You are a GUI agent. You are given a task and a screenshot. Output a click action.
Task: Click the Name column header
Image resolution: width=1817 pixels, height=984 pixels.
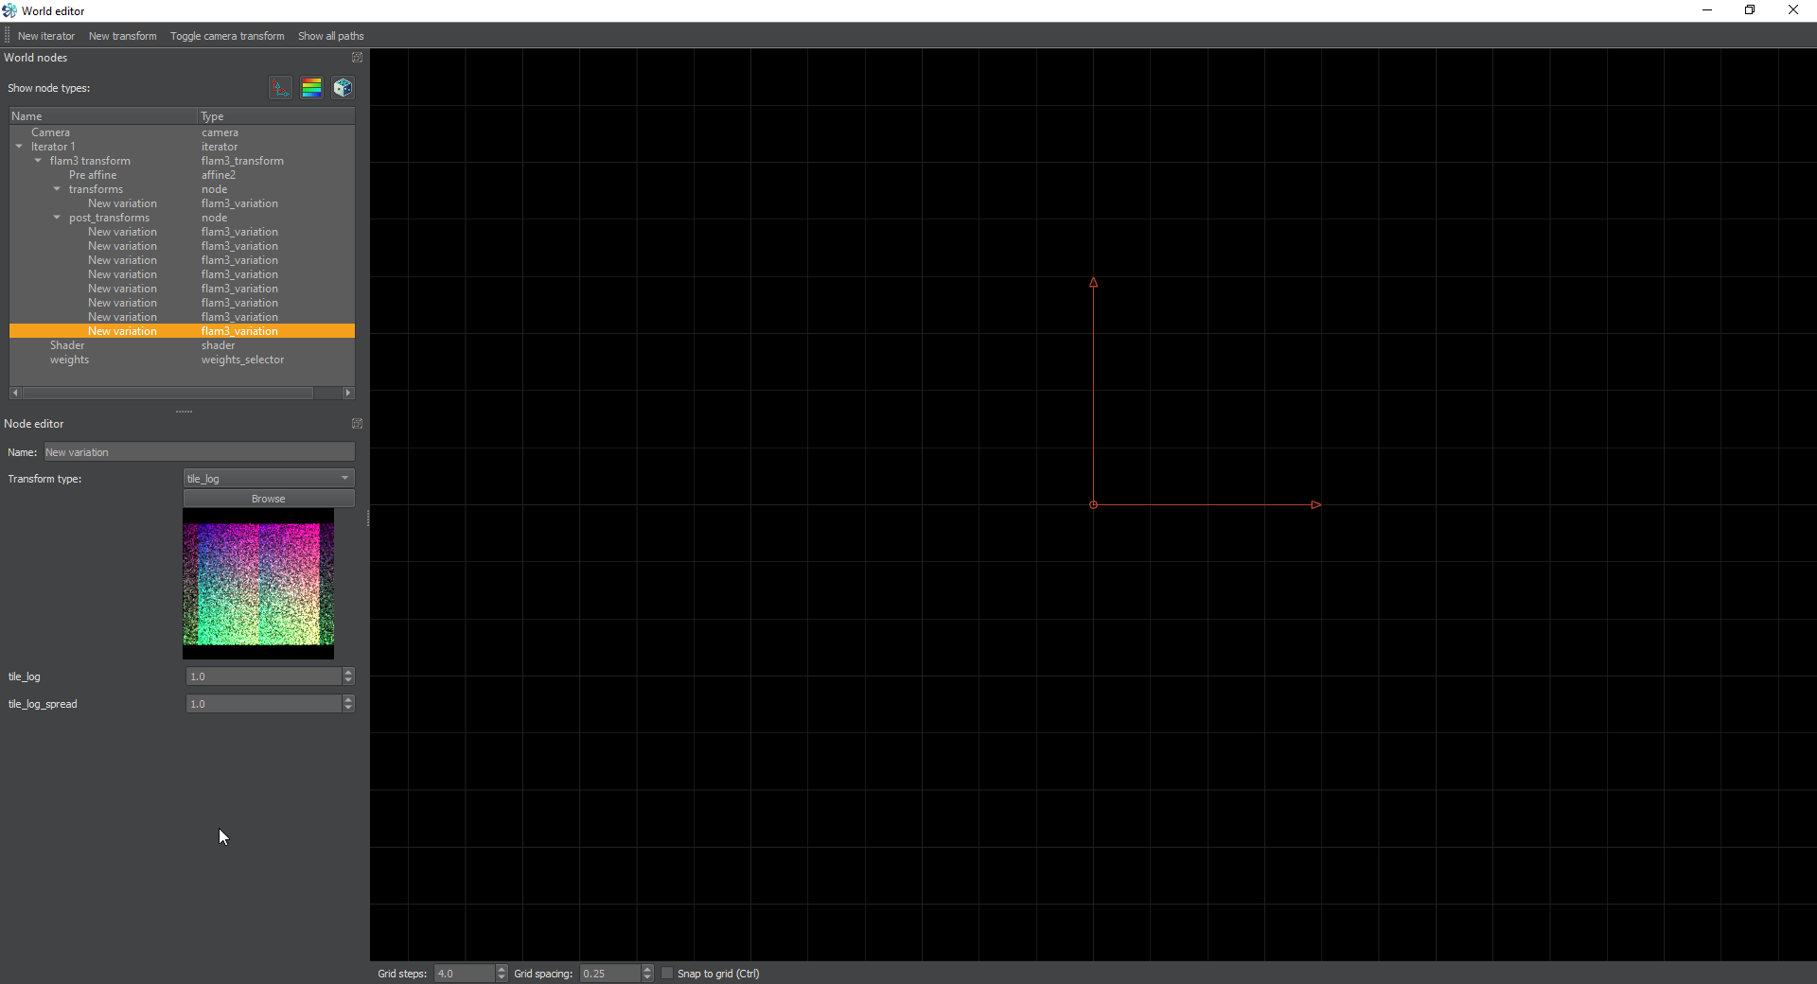coord(103,116)
